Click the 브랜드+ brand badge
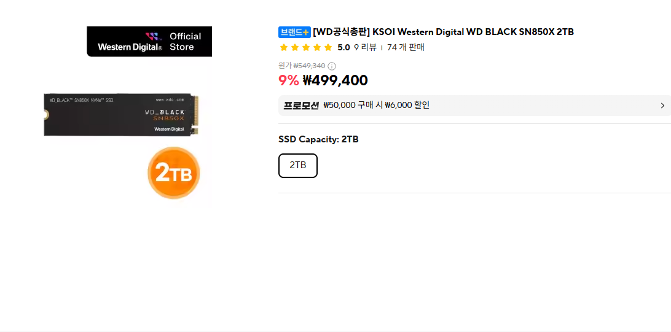 (x=294, y=32)
